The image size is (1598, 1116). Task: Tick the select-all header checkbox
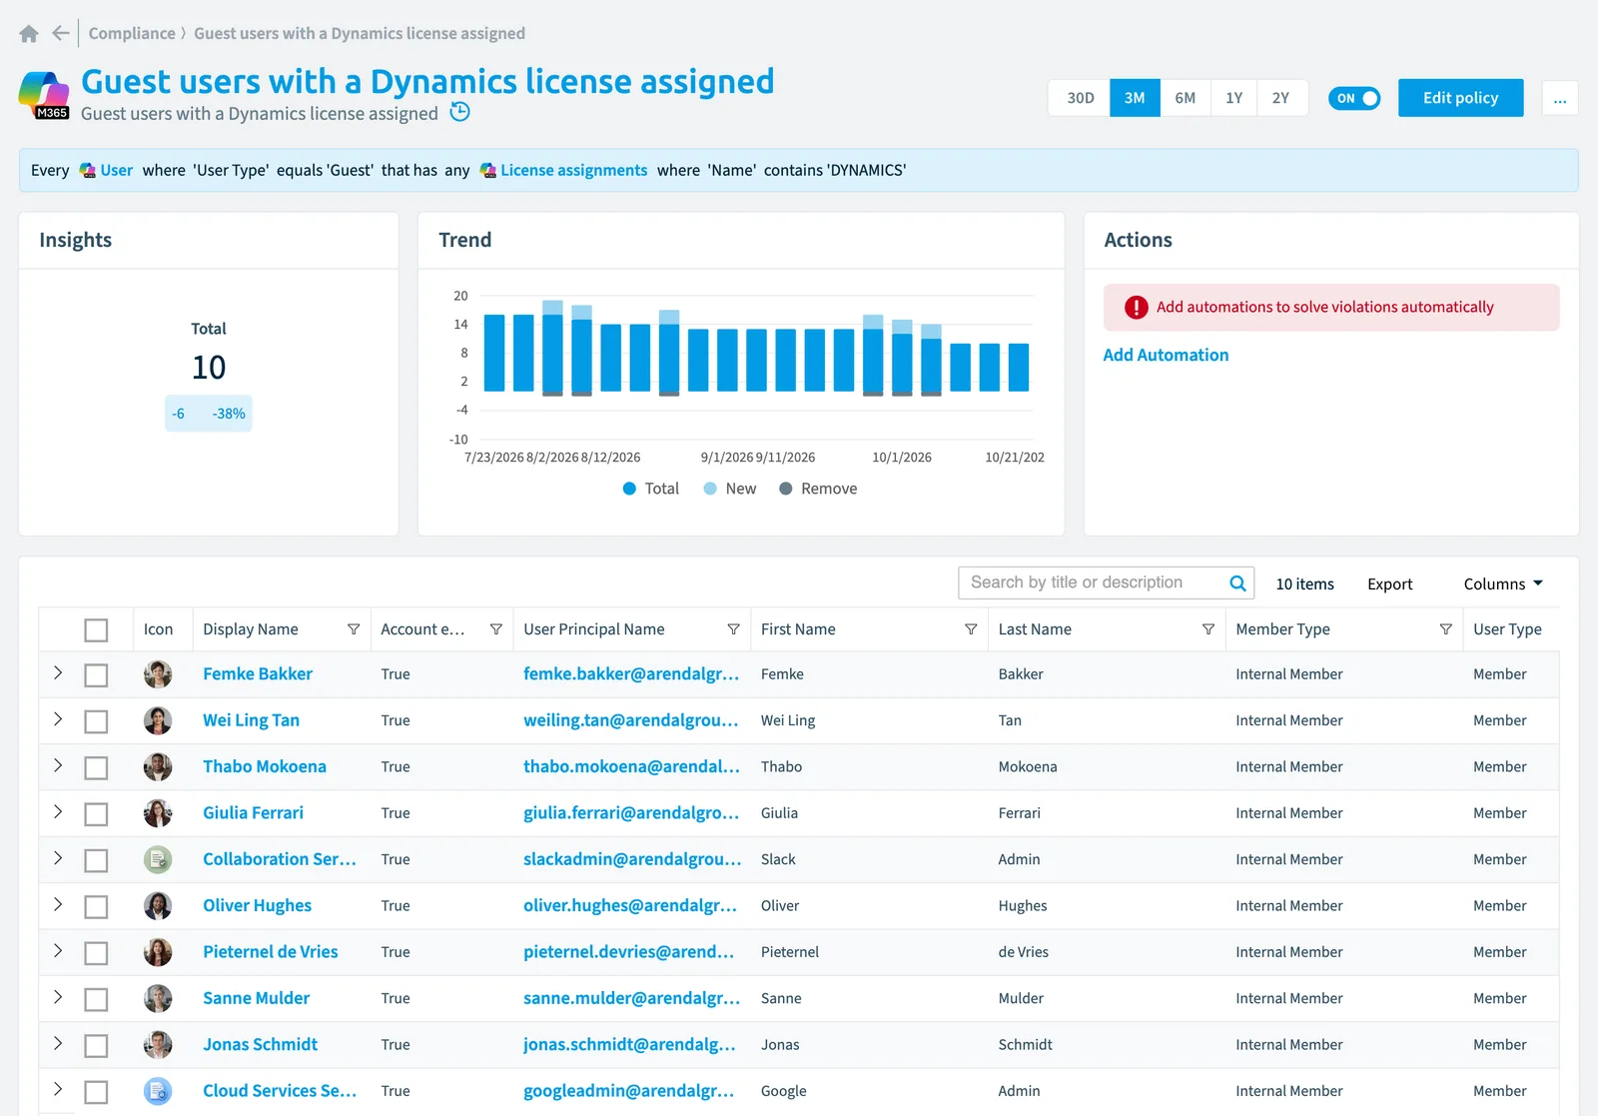96,630
